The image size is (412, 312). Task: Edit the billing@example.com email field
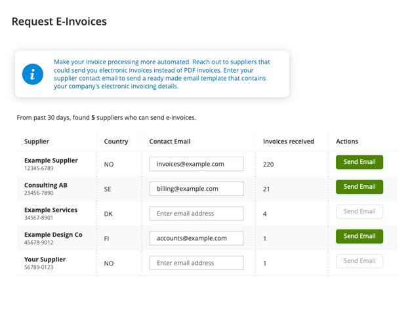coord(196,189)
